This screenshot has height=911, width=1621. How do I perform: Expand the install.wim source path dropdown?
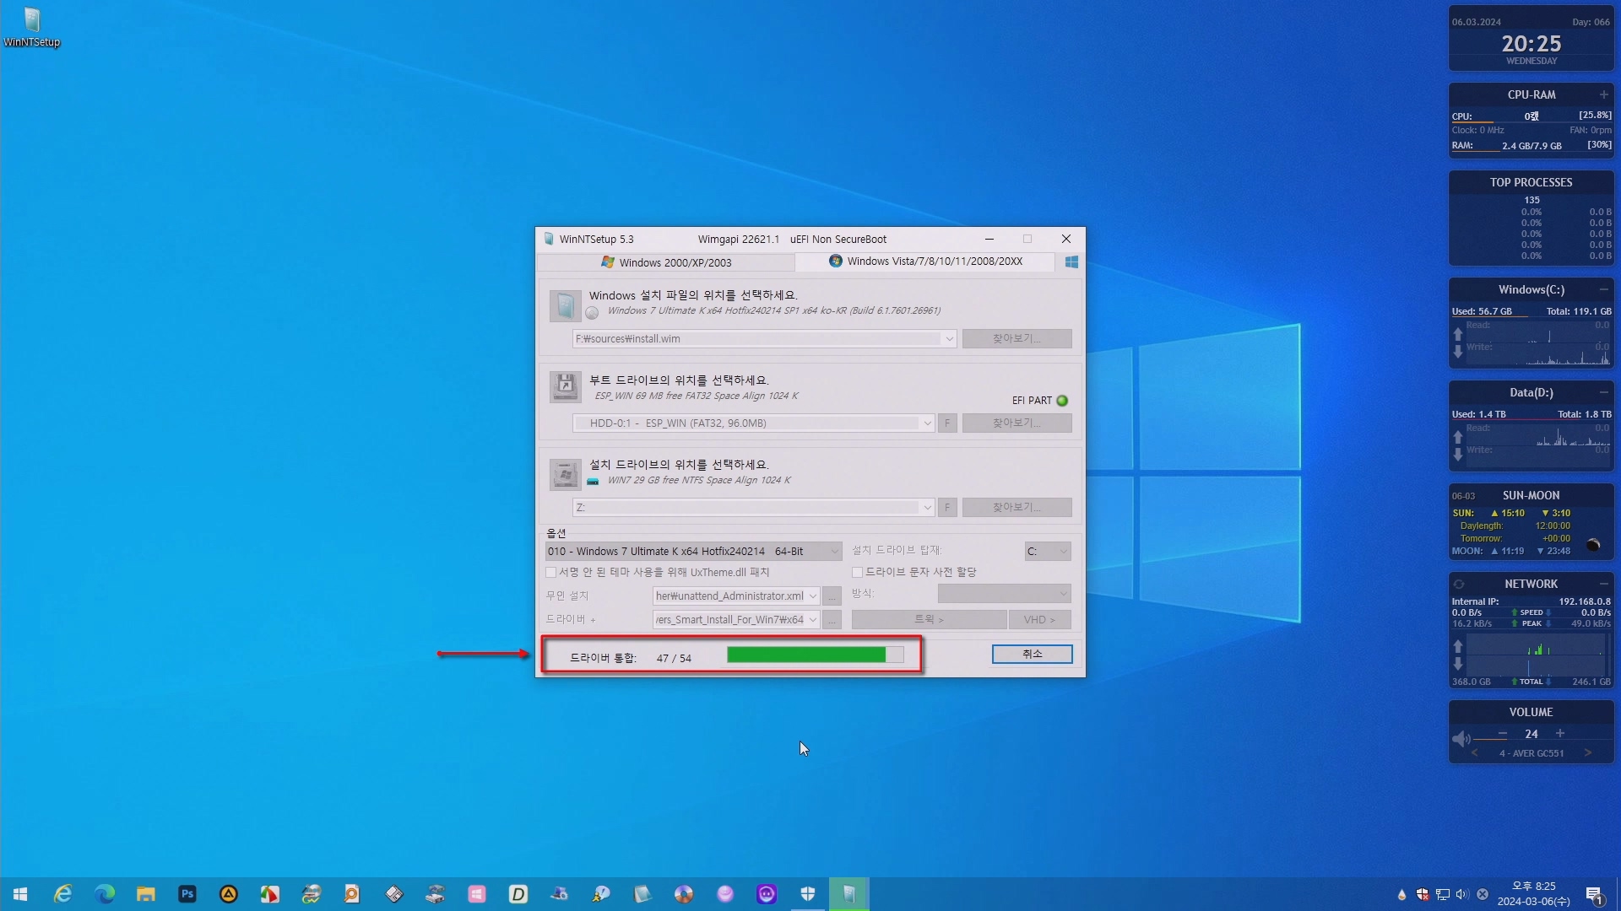tap(949, 339)
